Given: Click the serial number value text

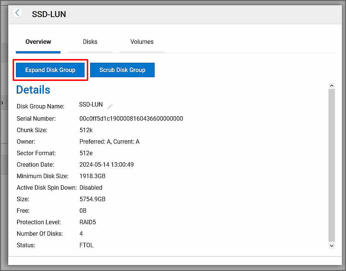Looking at the screenshot, I should 131,119.
